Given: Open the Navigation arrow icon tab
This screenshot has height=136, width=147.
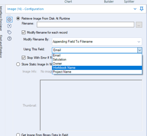Looking at the screenshot, I should [x=10, y=26].
